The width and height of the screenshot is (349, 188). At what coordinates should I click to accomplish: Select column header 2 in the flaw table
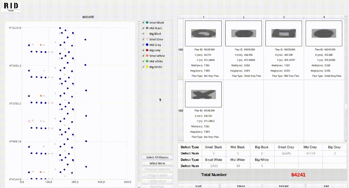244,17
